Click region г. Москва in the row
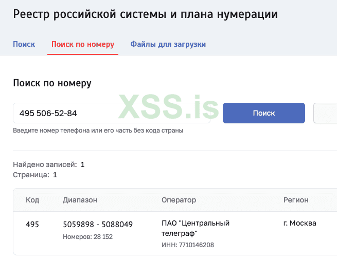 pyautogui.click(x=299, y=223)
